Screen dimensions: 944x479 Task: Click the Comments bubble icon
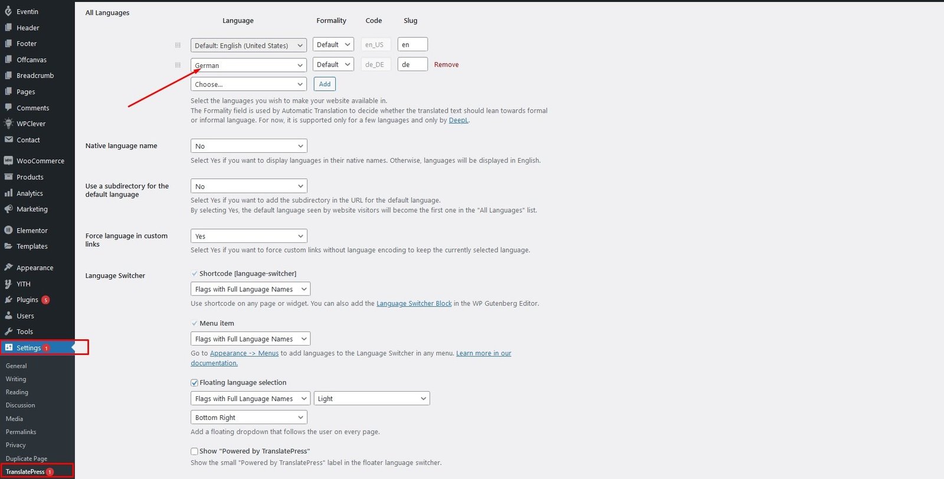[8, 107]
